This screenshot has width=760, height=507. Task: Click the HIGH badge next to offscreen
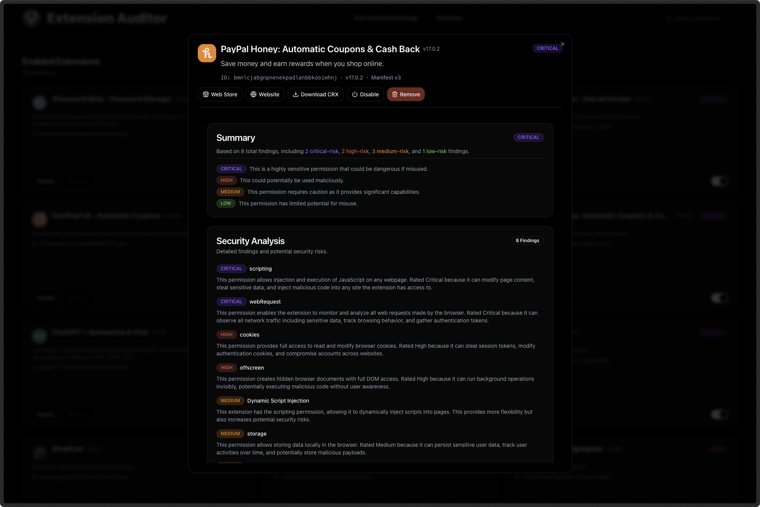point(227,368)
